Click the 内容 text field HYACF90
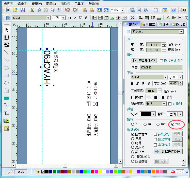 tap(161, 67)
